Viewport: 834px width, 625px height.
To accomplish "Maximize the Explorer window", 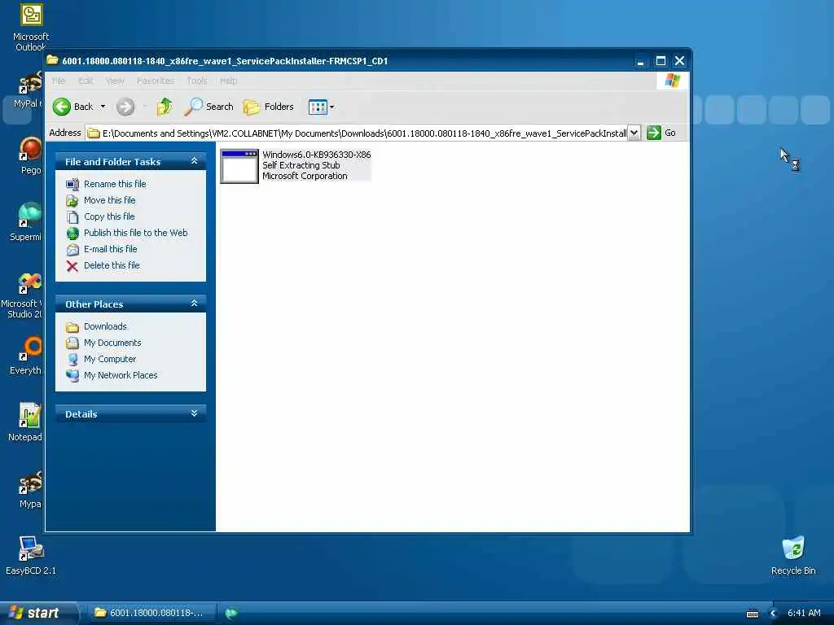I will 661,60.
